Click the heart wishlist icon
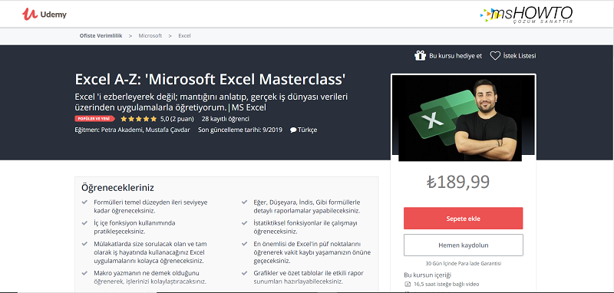The height and width of the screenshot is (293, 614). click(x=495, y=55)
